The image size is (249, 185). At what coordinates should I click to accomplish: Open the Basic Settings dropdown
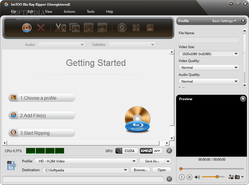[x=224, y=21]
